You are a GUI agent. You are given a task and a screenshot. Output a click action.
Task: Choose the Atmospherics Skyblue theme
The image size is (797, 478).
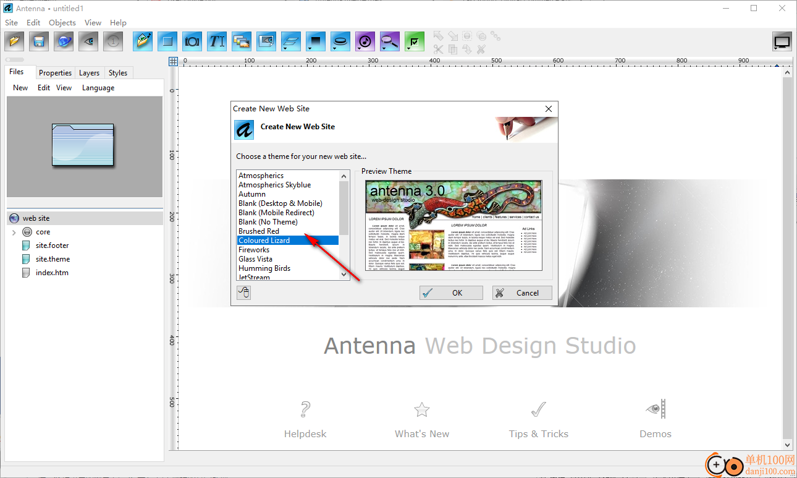(288, 185)
